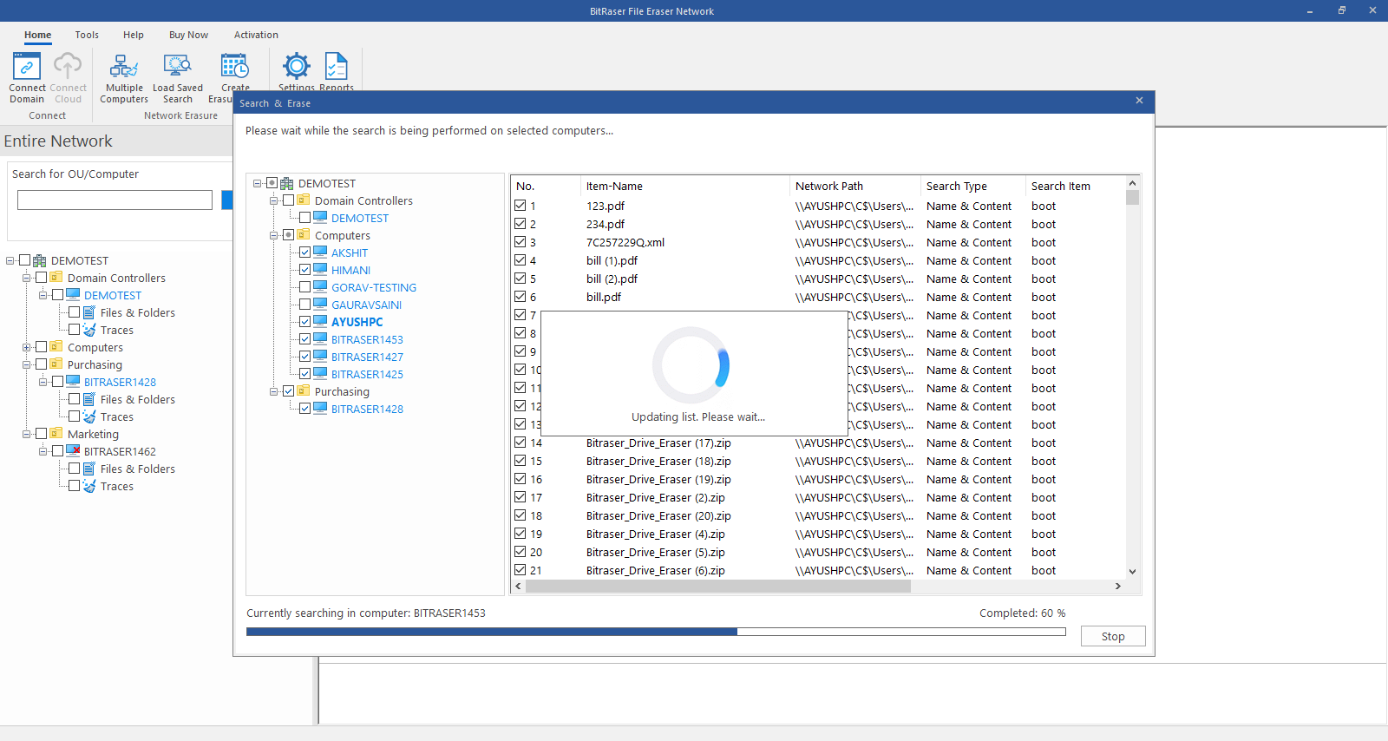Toggle the checkbox for row 6 bill.pdf
The width and height of the screenshot is (1388, 741).
(x=520, y=297)
